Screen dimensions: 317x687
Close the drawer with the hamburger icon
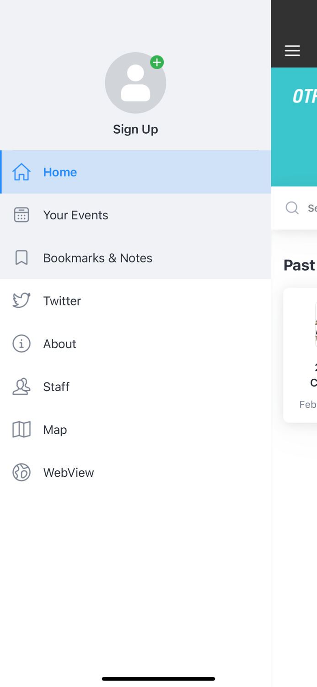coord(292,50)
